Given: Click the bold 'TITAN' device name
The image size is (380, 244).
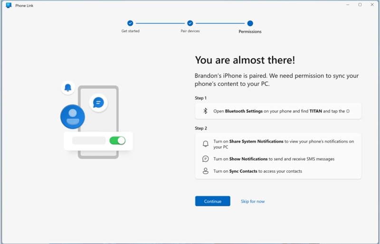Looking at the screenshot, I should pos(315,111).
